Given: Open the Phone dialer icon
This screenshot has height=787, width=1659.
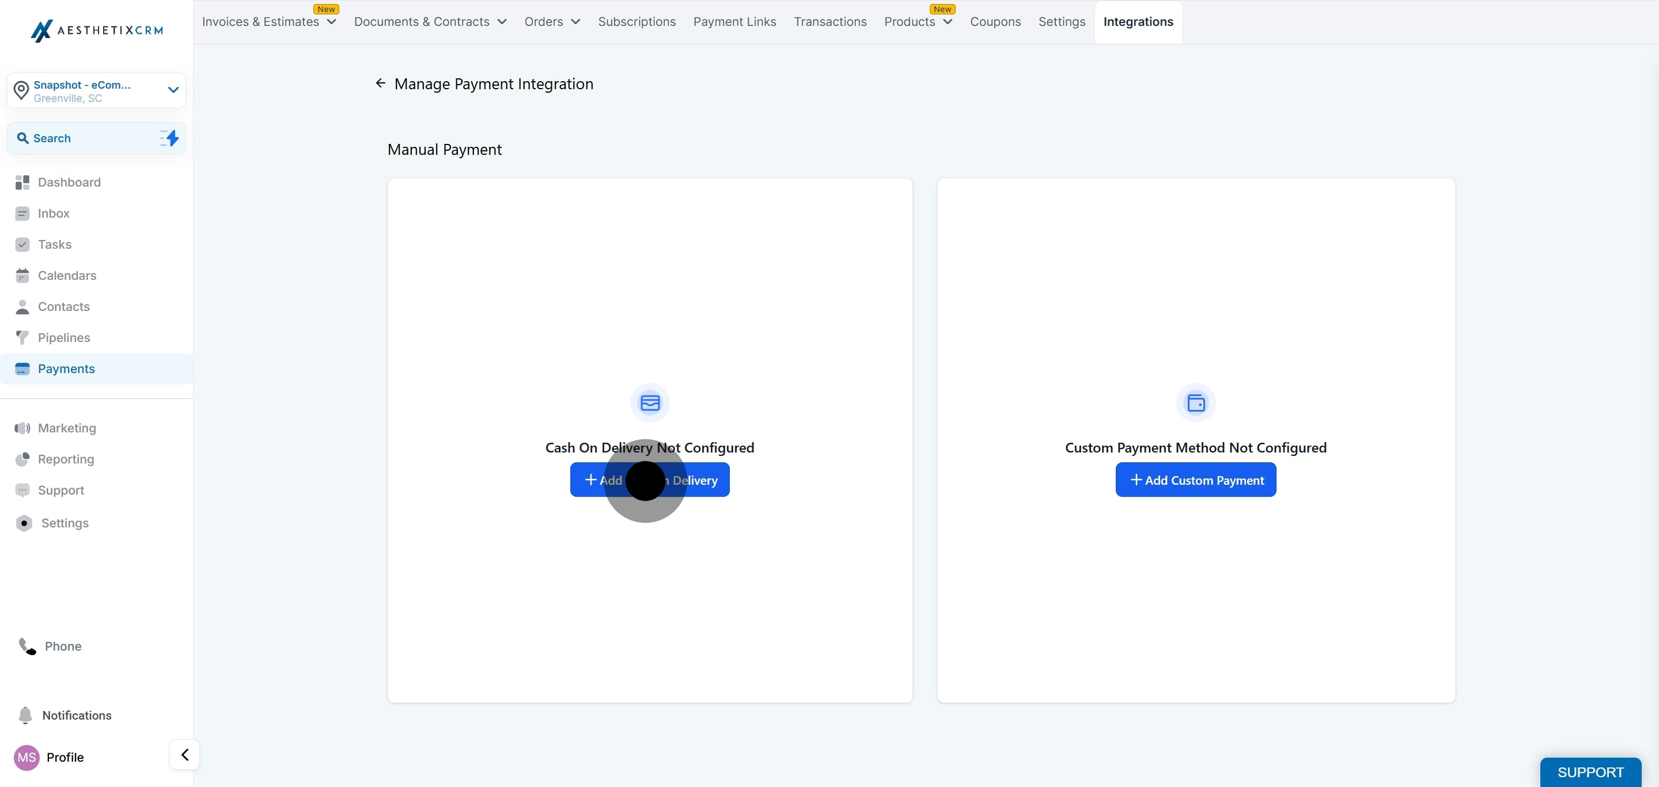Looking at the screenshot, I should point(27,646).
